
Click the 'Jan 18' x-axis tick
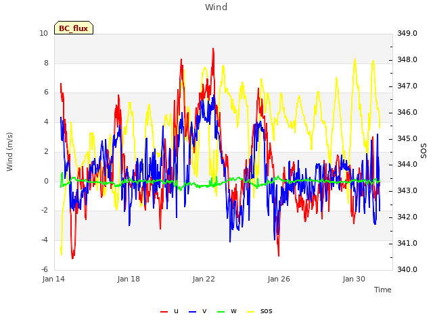(x=129, y=279)
